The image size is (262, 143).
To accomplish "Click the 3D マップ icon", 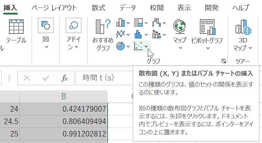I will pyautogui.click(x=243, y=27).
